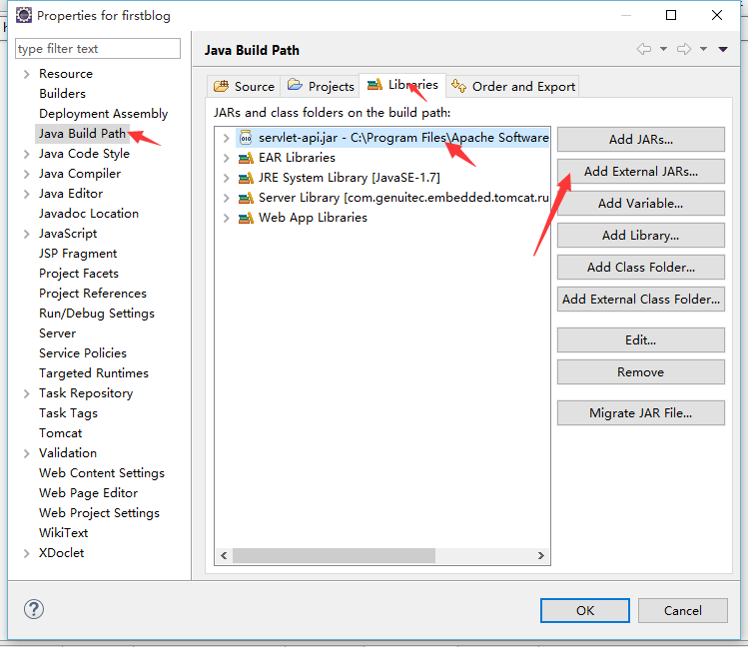Select Targeted Runtimes

94,373
